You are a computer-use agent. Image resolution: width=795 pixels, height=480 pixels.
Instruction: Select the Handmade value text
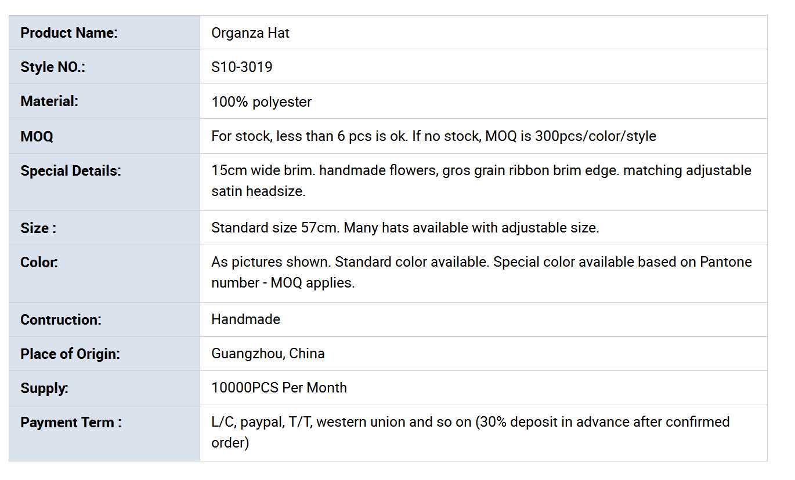coord(245,319)
